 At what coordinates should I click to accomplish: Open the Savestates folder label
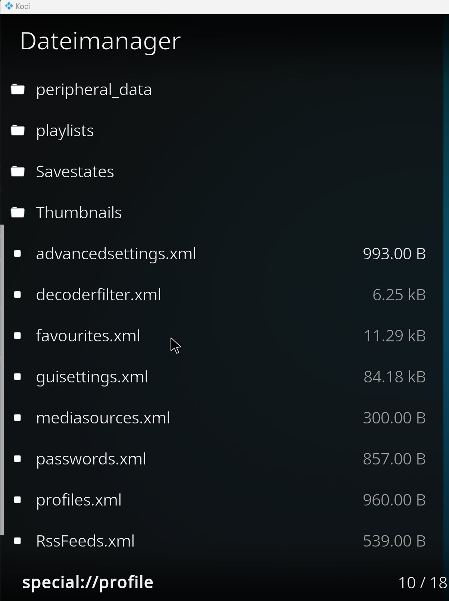75,172
